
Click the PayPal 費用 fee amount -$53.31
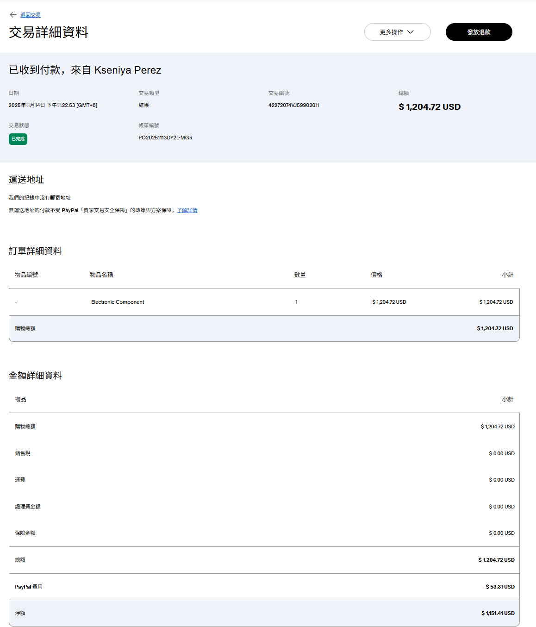(499, 587)
